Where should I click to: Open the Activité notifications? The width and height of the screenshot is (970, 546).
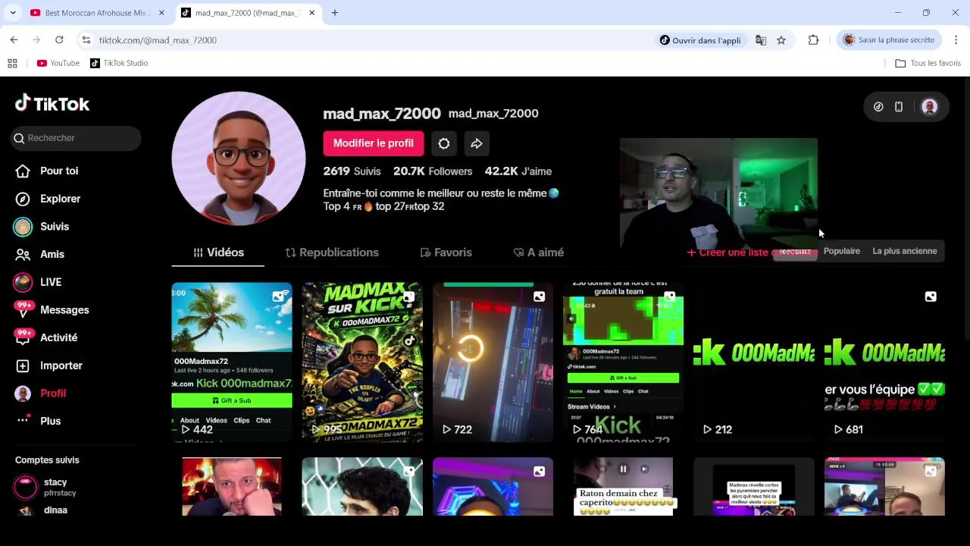(47, 337)
